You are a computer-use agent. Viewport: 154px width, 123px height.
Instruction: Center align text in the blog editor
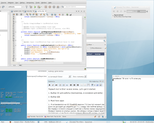[74, 85]
